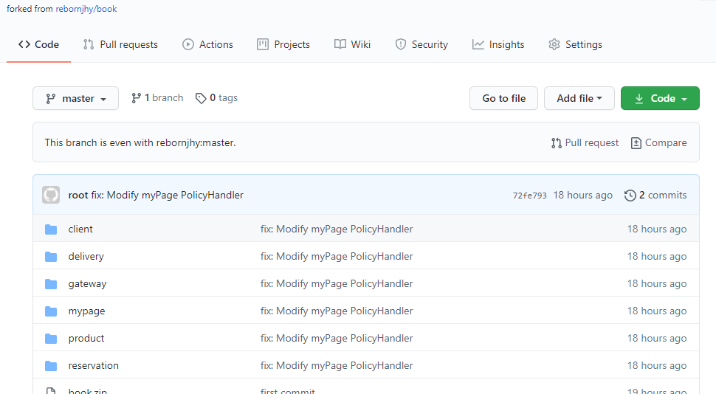View the 0 tags link
This screenshot has width=716, height=394.
click(x=216, y=97)
